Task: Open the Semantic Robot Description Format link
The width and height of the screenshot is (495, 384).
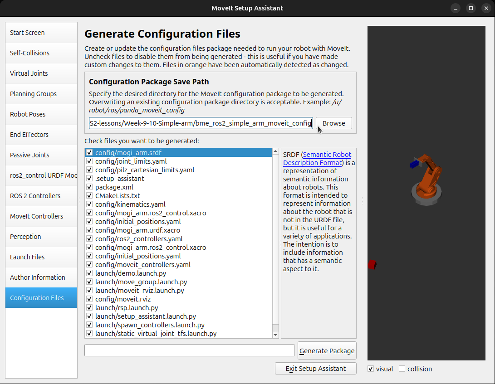Action: click(x=317, y=159)
